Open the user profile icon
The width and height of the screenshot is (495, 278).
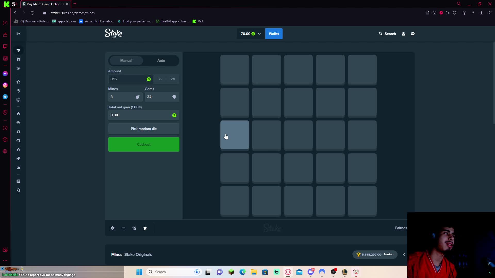[x=403, y=34]
